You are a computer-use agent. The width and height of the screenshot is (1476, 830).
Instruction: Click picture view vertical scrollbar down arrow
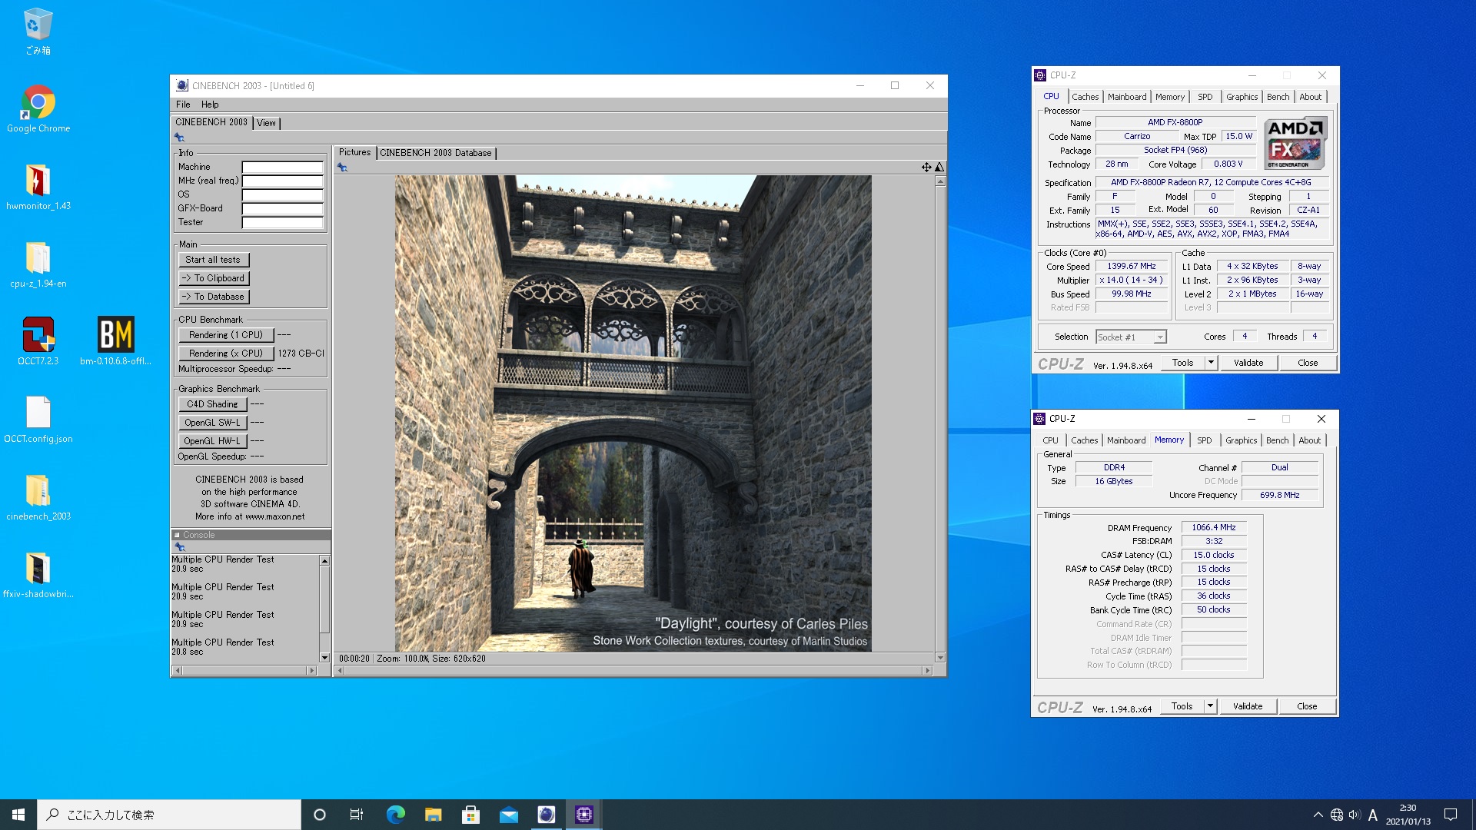pyautogui.click(x=939, y=658)
